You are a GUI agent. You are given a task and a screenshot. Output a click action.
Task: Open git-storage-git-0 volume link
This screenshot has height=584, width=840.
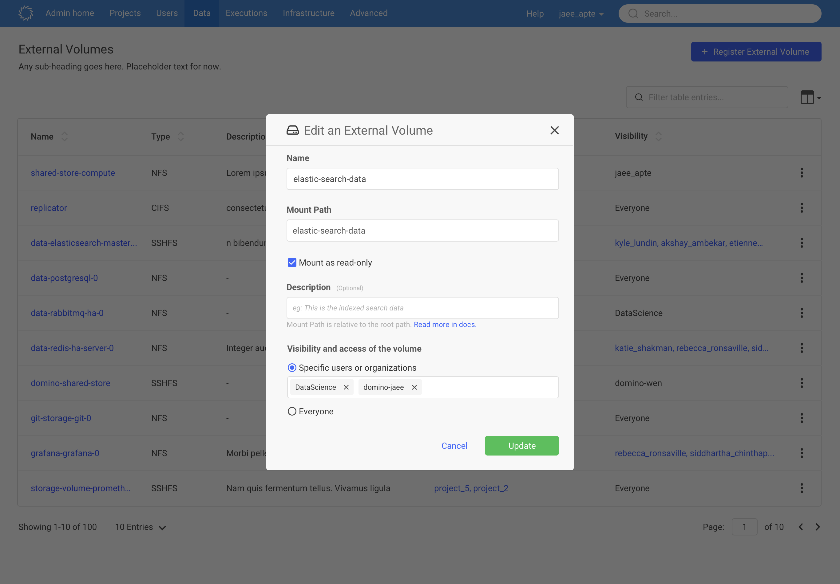[x=61, y=418]
